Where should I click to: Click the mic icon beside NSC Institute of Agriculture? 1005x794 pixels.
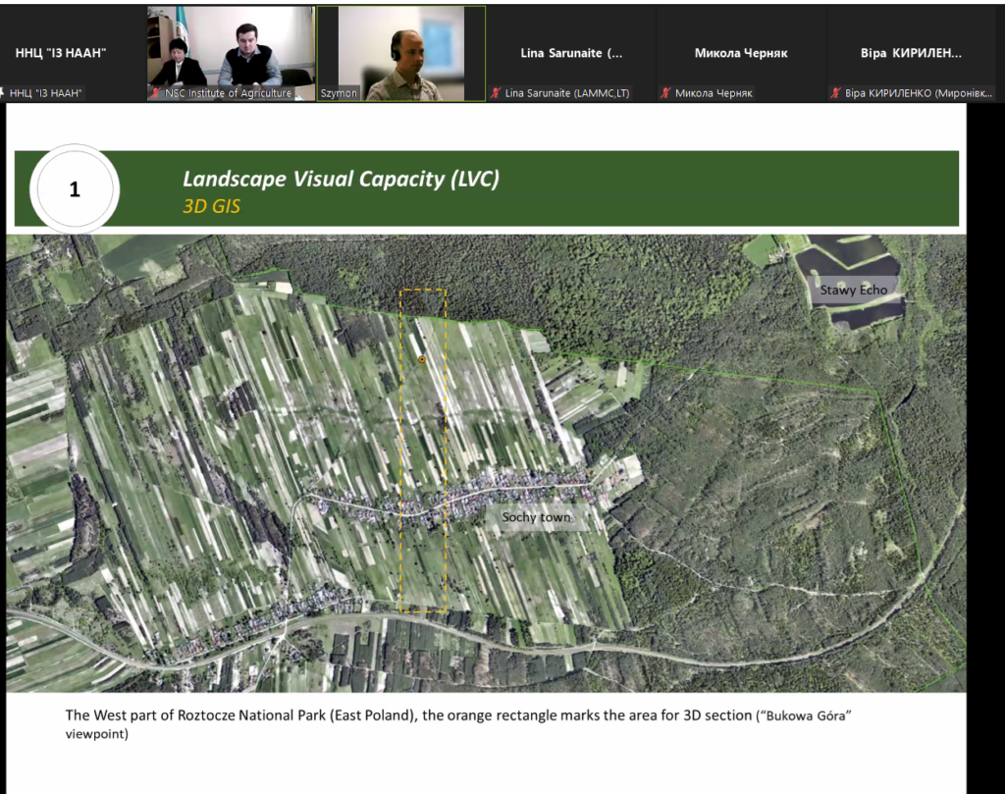pos(155,93)
